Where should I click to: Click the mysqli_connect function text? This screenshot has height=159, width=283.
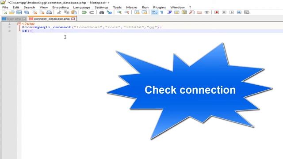53,27
